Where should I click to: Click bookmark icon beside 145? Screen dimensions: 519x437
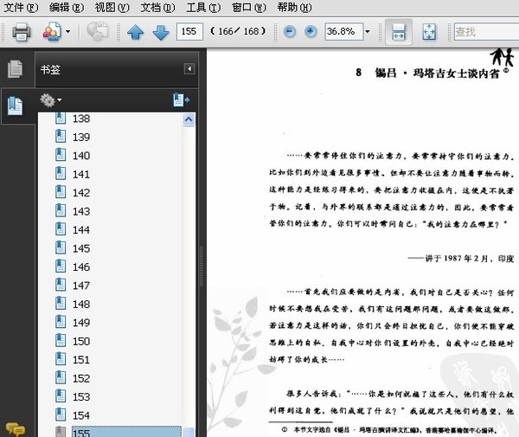tap(61, 247)
